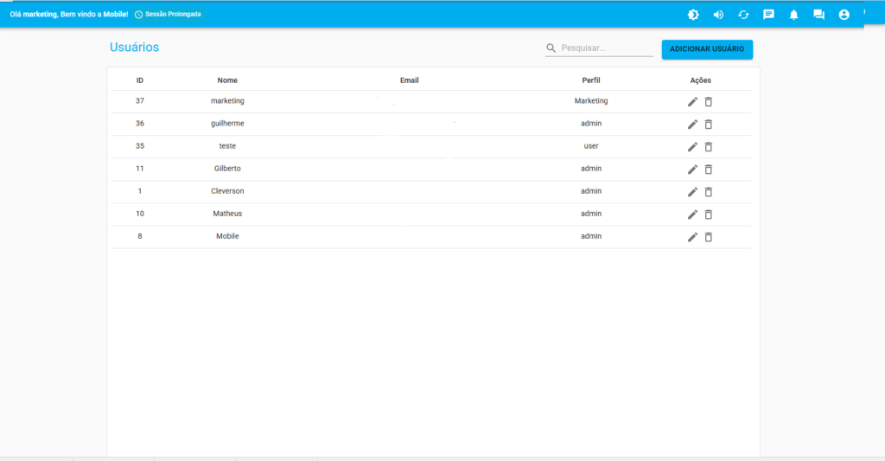The image size is (885, 461).
Task: Click the refresh sync icon in header
Action: 743,15
